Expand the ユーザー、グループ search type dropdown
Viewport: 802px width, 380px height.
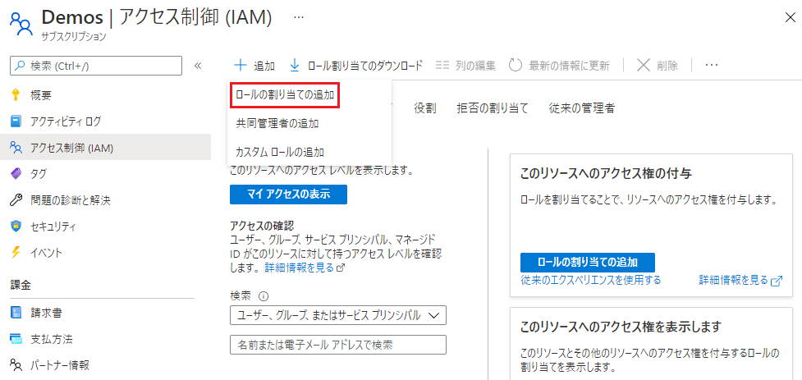pyautogui.click(x=338, y=315)
